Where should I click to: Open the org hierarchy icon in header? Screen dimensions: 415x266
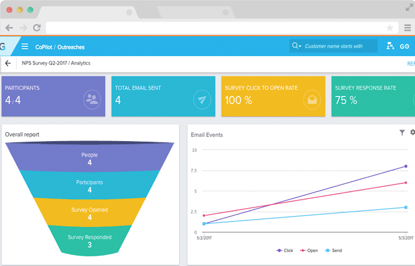pyautogui.click(x=390, y=46)
